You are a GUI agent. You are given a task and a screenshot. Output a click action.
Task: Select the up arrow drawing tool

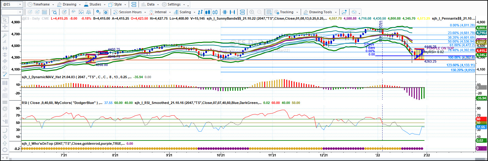click(x=5, y=143)
